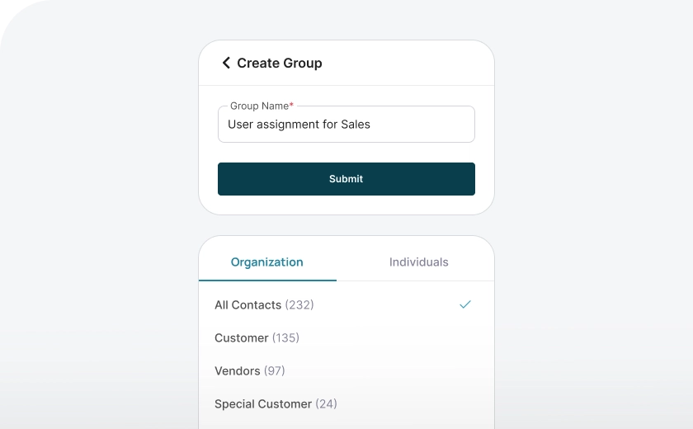Viewport: 693px width, 429px height.
Task: Click the checkmark on All Contacts row
Action: click(465, 304)
